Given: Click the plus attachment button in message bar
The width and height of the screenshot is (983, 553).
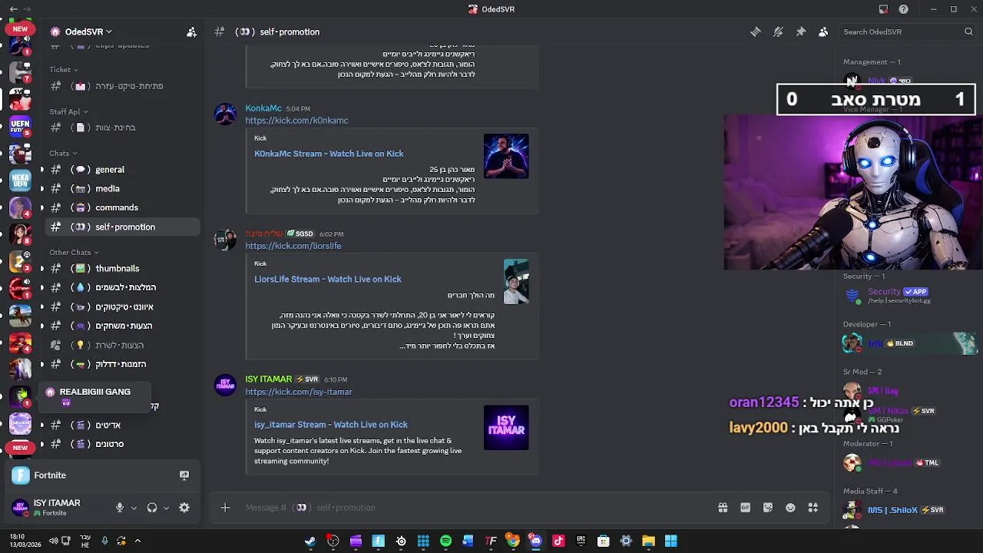Looking at the screenshot, I should [225, 508].
